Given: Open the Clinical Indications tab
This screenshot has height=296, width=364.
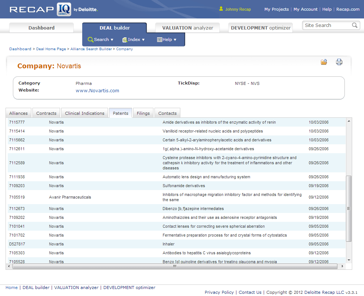Looking at the screenshot, I should [85, 113].
